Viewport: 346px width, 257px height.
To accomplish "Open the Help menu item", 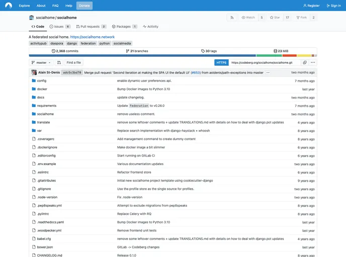I will click(x=69, y=6).
